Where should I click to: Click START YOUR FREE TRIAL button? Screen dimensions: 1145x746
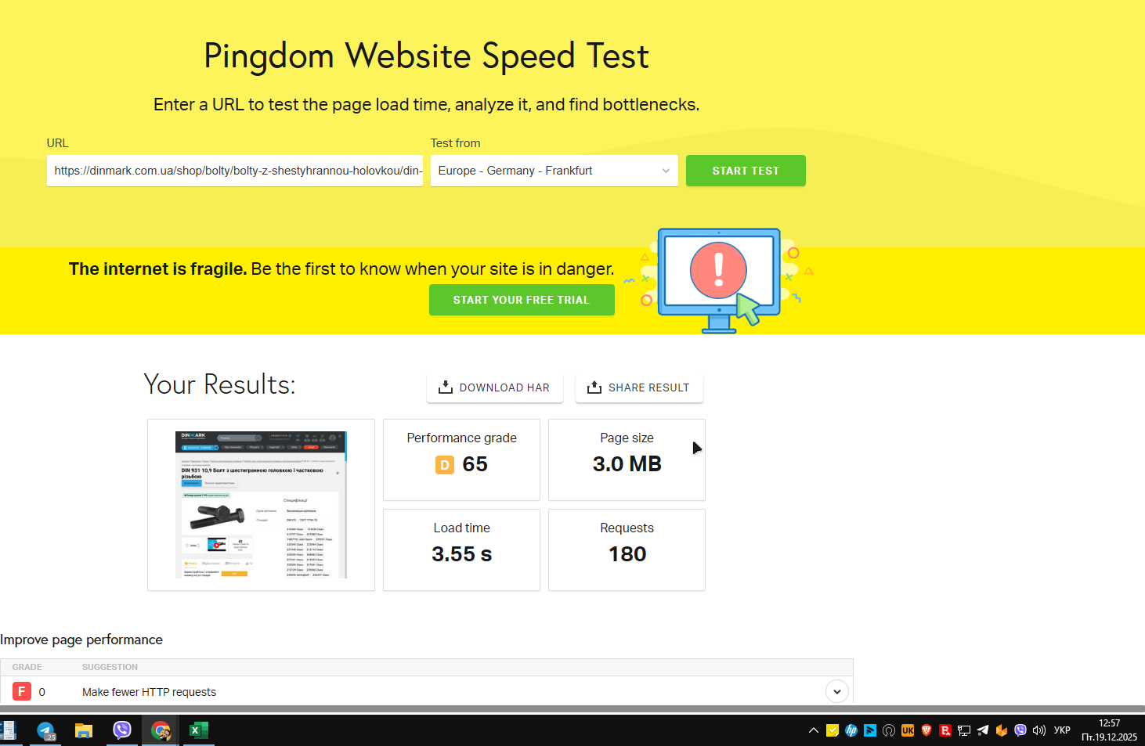(522, 300)
